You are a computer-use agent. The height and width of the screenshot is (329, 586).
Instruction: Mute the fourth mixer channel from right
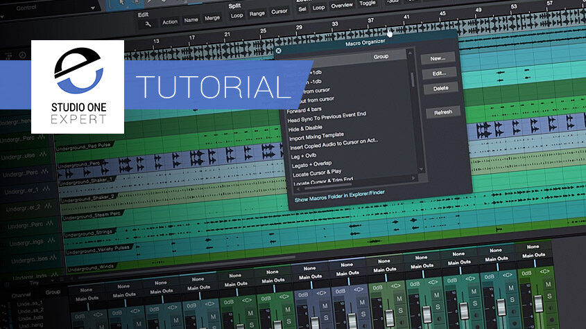[436, 295]
